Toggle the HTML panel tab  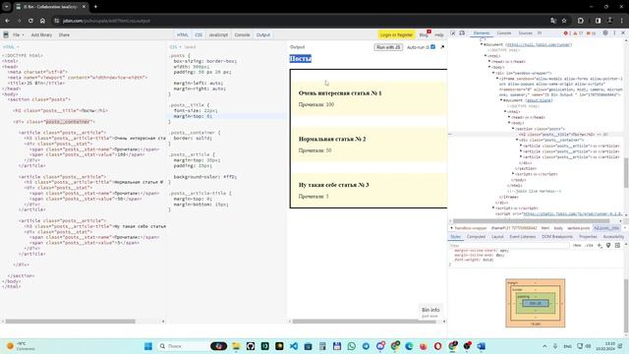182,35
